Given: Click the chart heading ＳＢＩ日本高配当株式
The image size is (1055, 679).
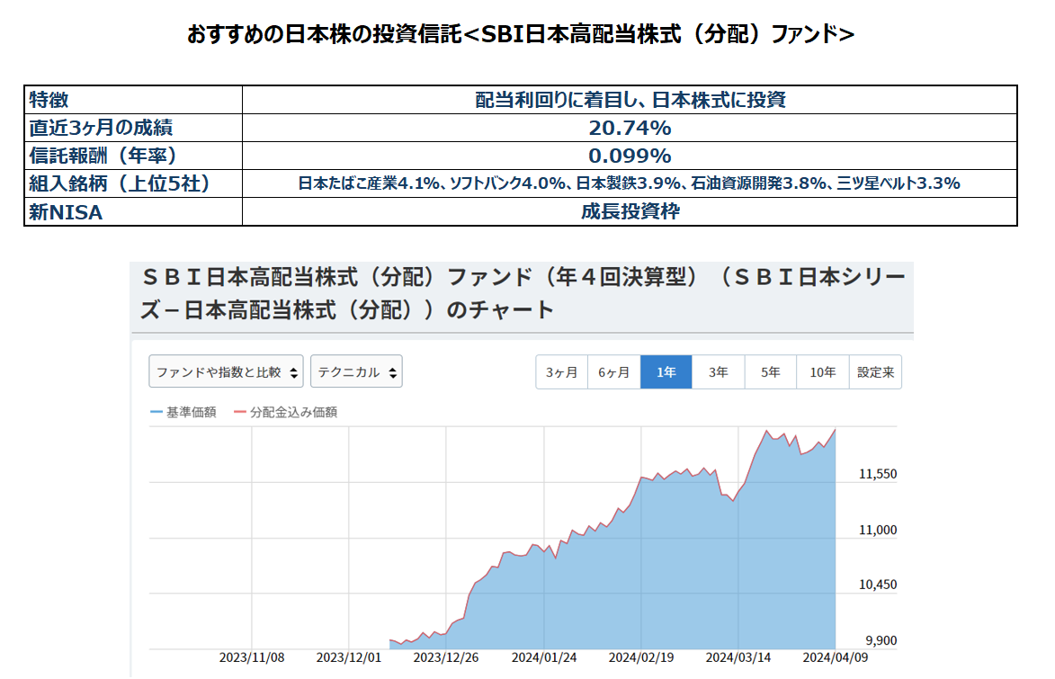Looking at the screenshot, I should (x=523, y=293).
